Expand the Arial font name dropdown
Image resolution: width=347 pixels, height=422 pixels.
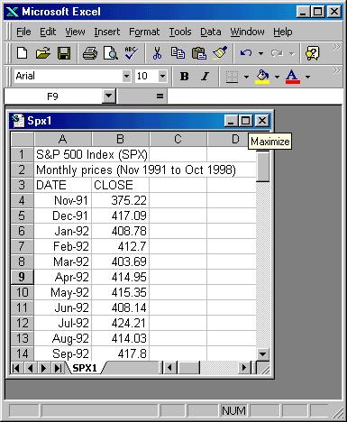click(x=126, y=77)
